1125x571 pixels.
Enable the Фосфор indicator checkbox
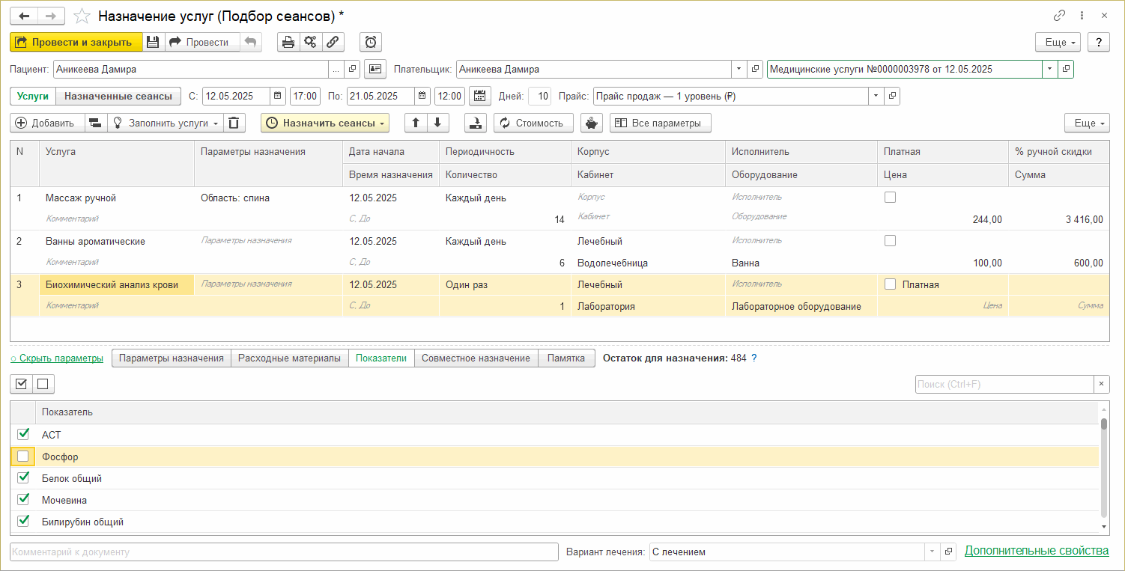pyautogui.click(x=23, y=456)
